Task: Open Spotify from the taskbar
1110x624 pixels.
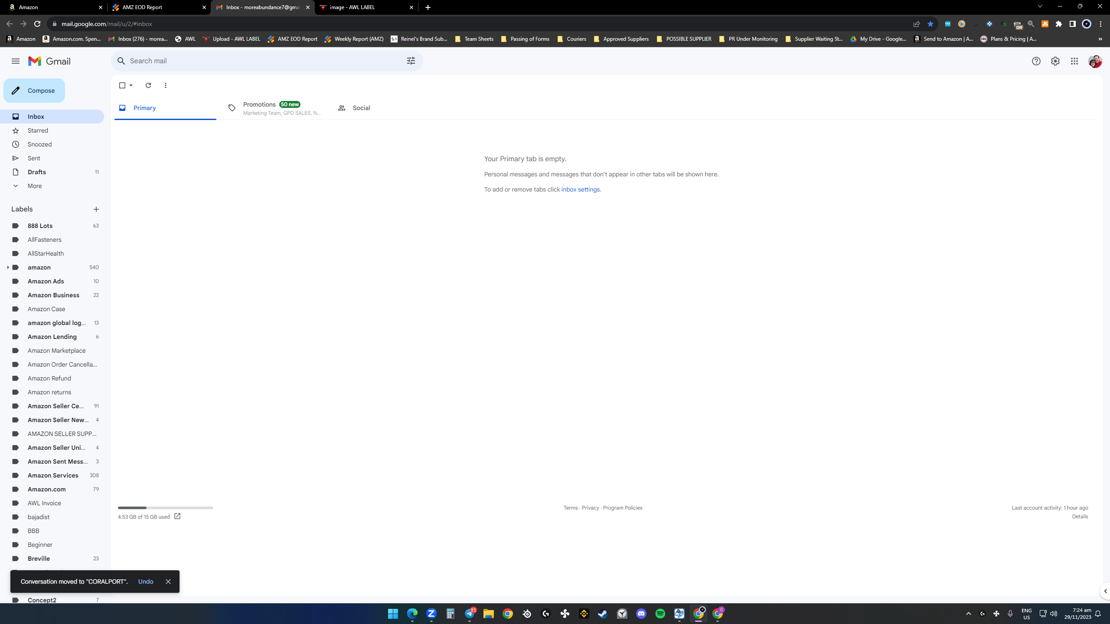Action: pos(660,614)
